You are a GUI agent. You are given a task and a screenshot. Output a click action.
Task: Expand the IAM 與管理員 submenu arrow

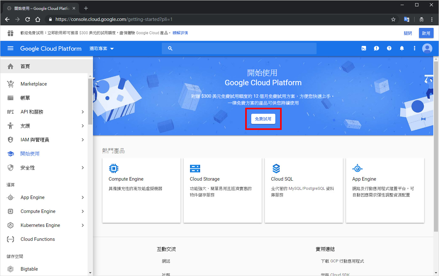tap(82, 140)
